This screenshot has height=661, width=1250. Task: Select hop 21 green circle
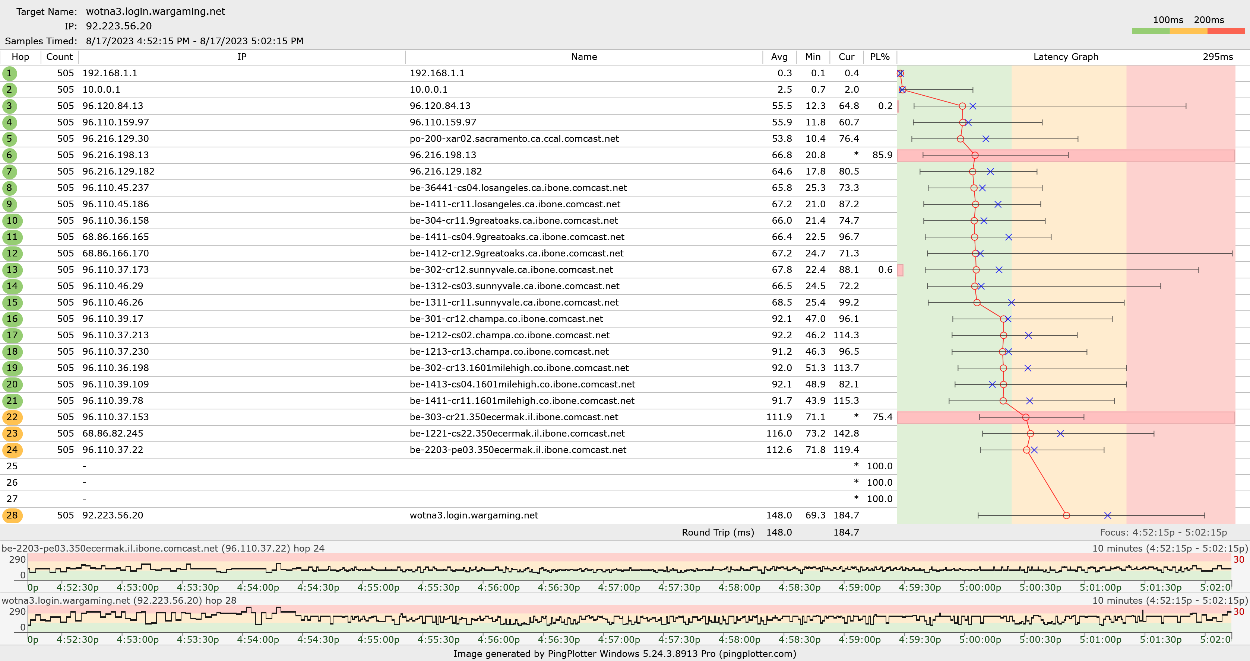tap(12, 401)
